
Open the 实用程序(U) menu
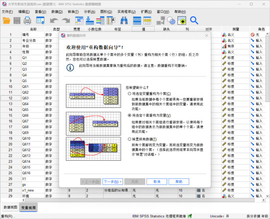pos(127,12)
